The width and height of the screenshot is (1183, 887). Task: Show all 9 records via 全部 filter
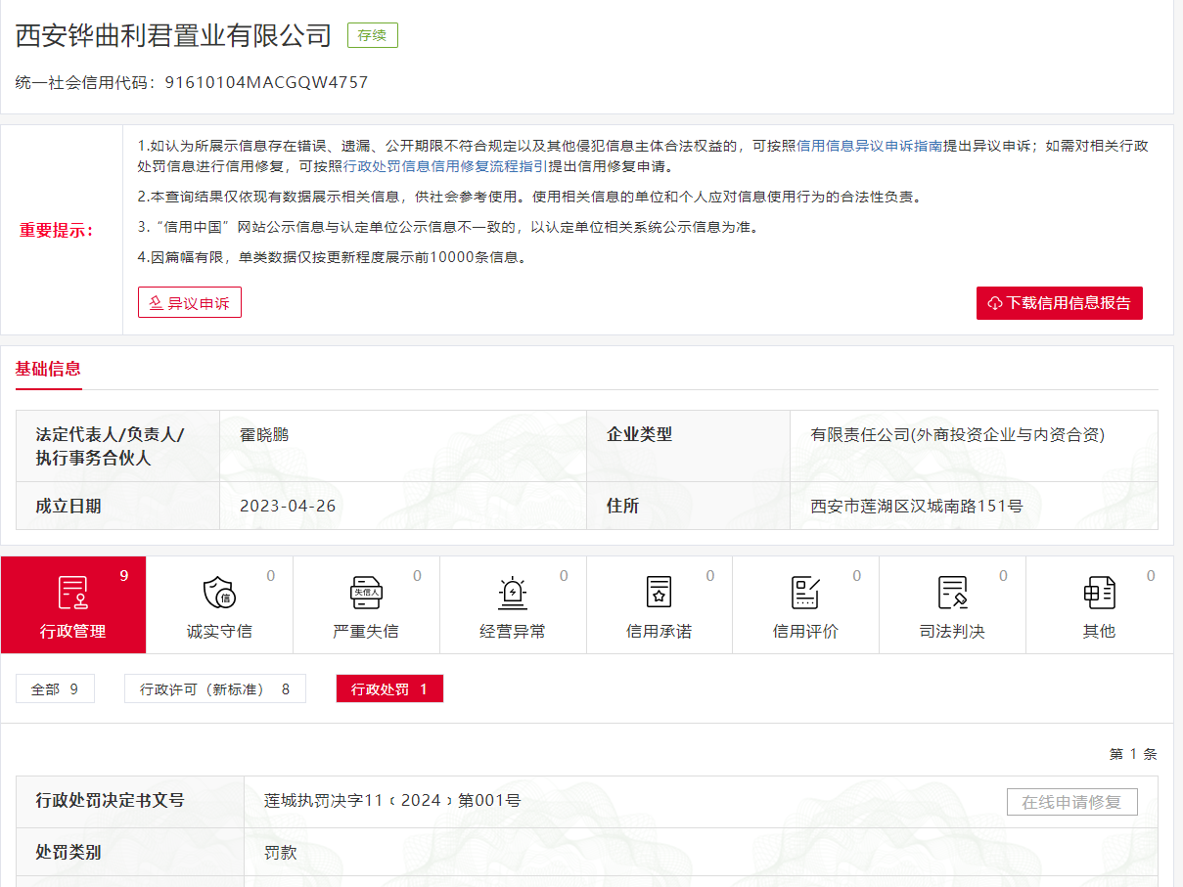point(55,689)
